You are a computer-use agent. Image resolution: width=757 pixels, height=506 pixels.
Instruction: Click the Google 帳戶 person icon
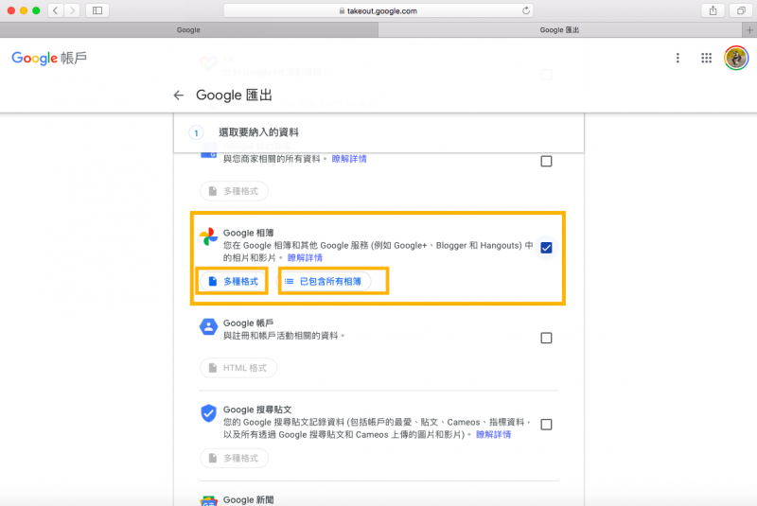click(x=208, y=327)
